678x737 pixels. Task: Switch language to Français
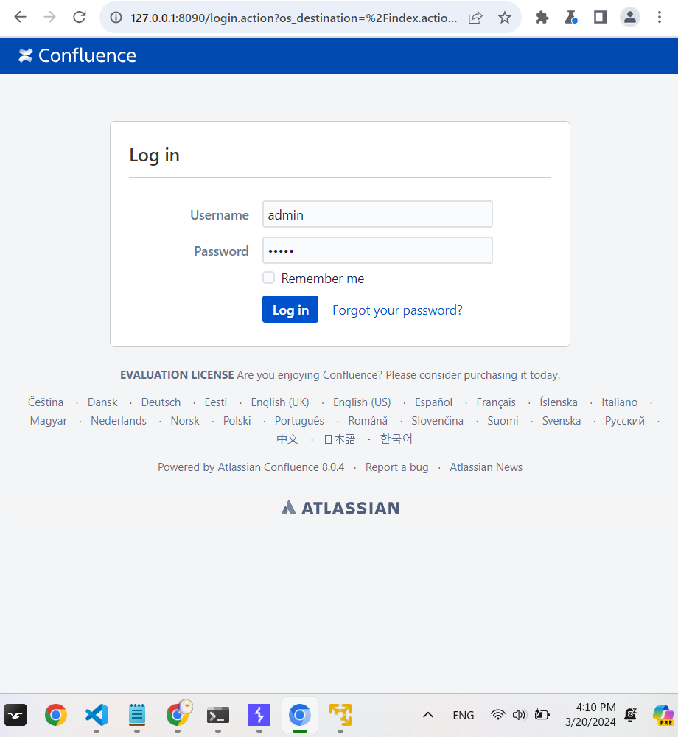pyautogui.click(x=496, y=402)
